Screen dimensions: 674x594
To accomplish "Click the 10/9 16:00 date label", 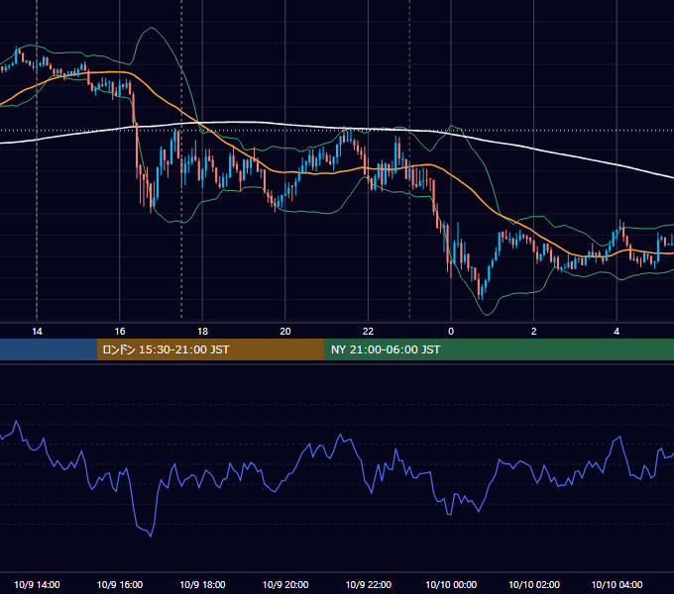I will tap(120, 584).
